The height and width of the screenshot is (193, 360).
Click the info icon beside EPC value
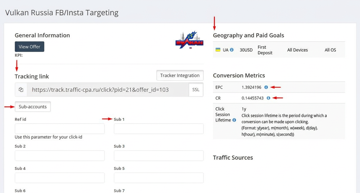[266, 87]
